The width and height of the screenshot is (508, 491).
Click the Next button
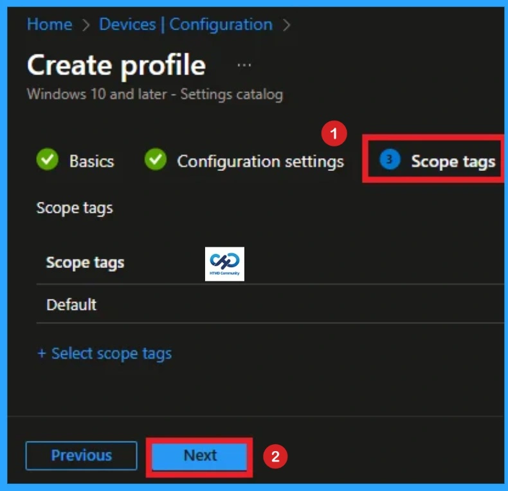pyautogui.click(x=199, y=456)
